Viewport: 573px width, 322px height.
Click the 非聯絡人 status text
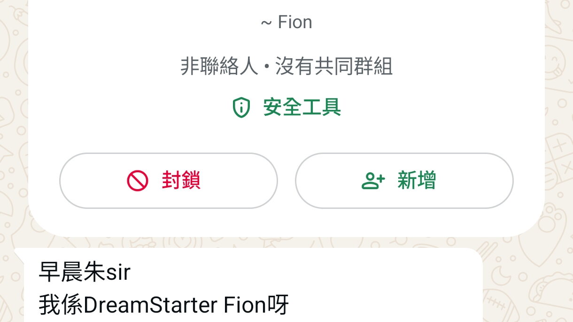point(219,67)
